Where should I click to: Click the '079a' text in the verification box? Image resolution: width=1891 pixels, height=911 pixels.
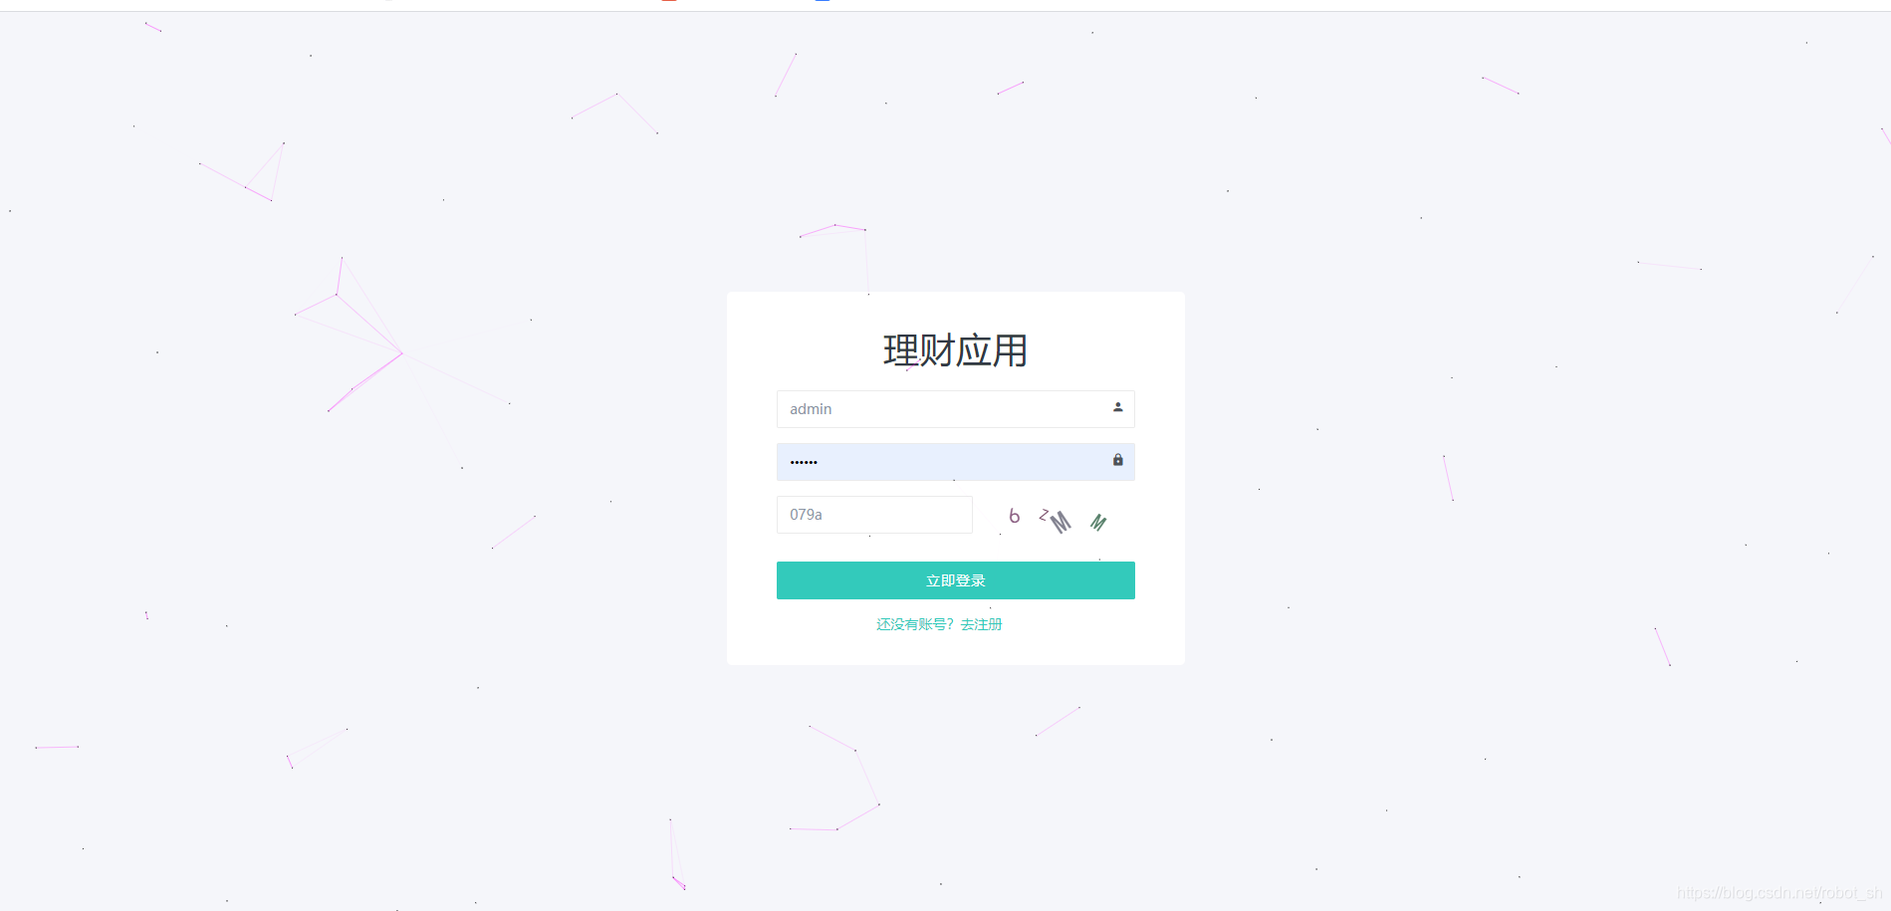[x=806, y=515]
